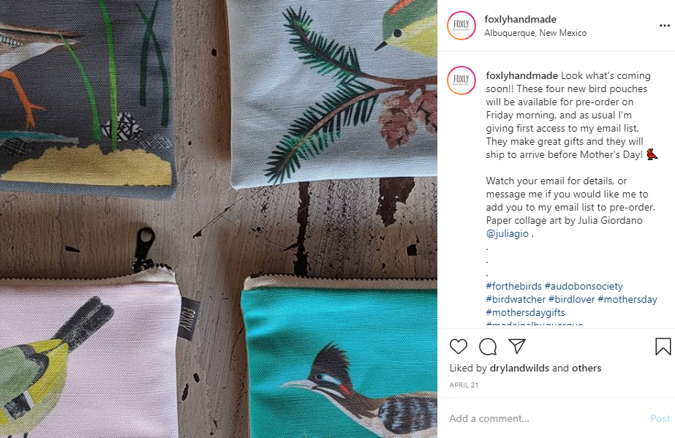The width and height of the screenshot is (675, 438).
Task: Click the profile avatar beside the caption
Action: click(461, 80)
